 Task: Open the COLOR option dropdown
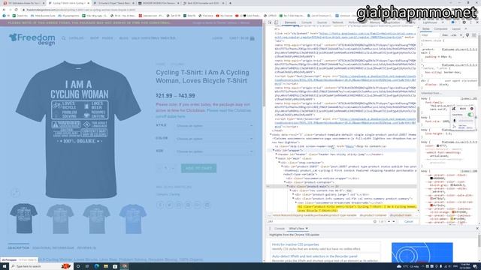coord(214,139)
